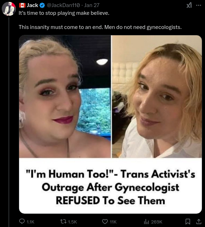This screenshot has height=227, width=205.
Task: Click the tweet text about gynecologists
Action: [x=100, y=27]
